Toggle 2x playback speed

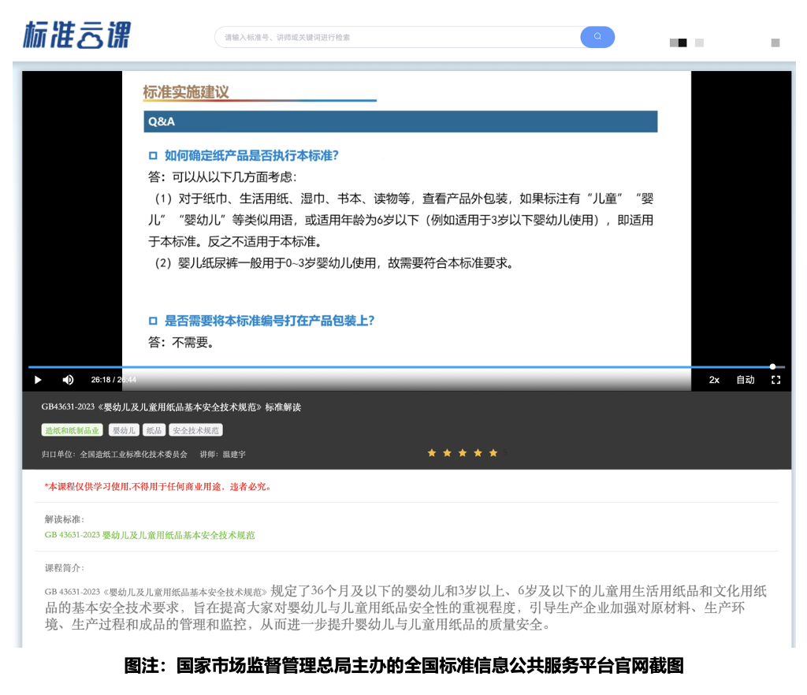(714, 379)
